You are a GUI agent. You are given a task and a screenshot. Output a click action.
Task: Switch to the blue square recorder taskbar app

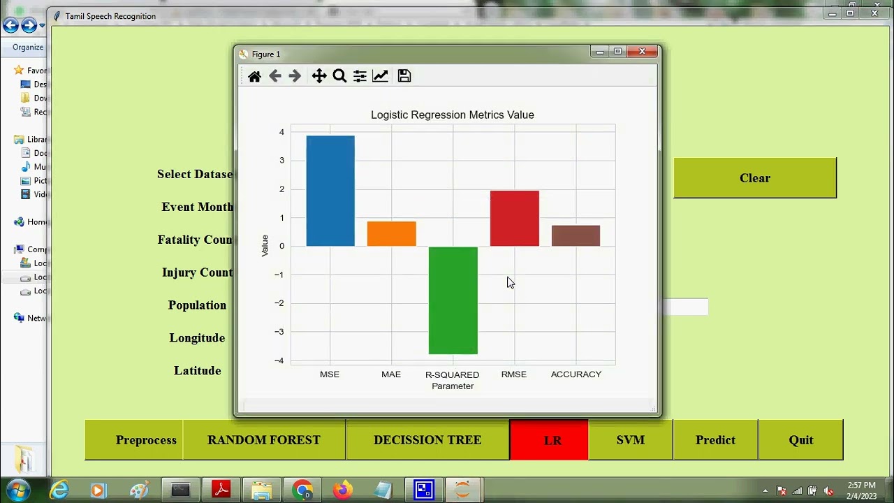pyautogui.click(x=424, y=490)
